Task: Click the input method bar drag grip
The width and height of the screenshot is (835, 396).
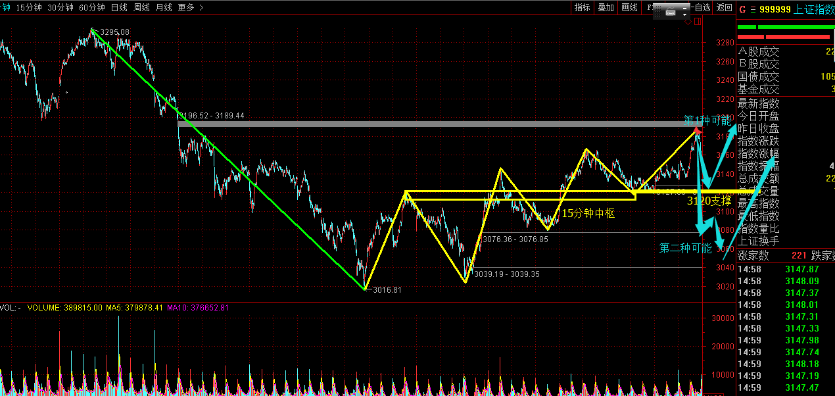Action: (658, 11)
